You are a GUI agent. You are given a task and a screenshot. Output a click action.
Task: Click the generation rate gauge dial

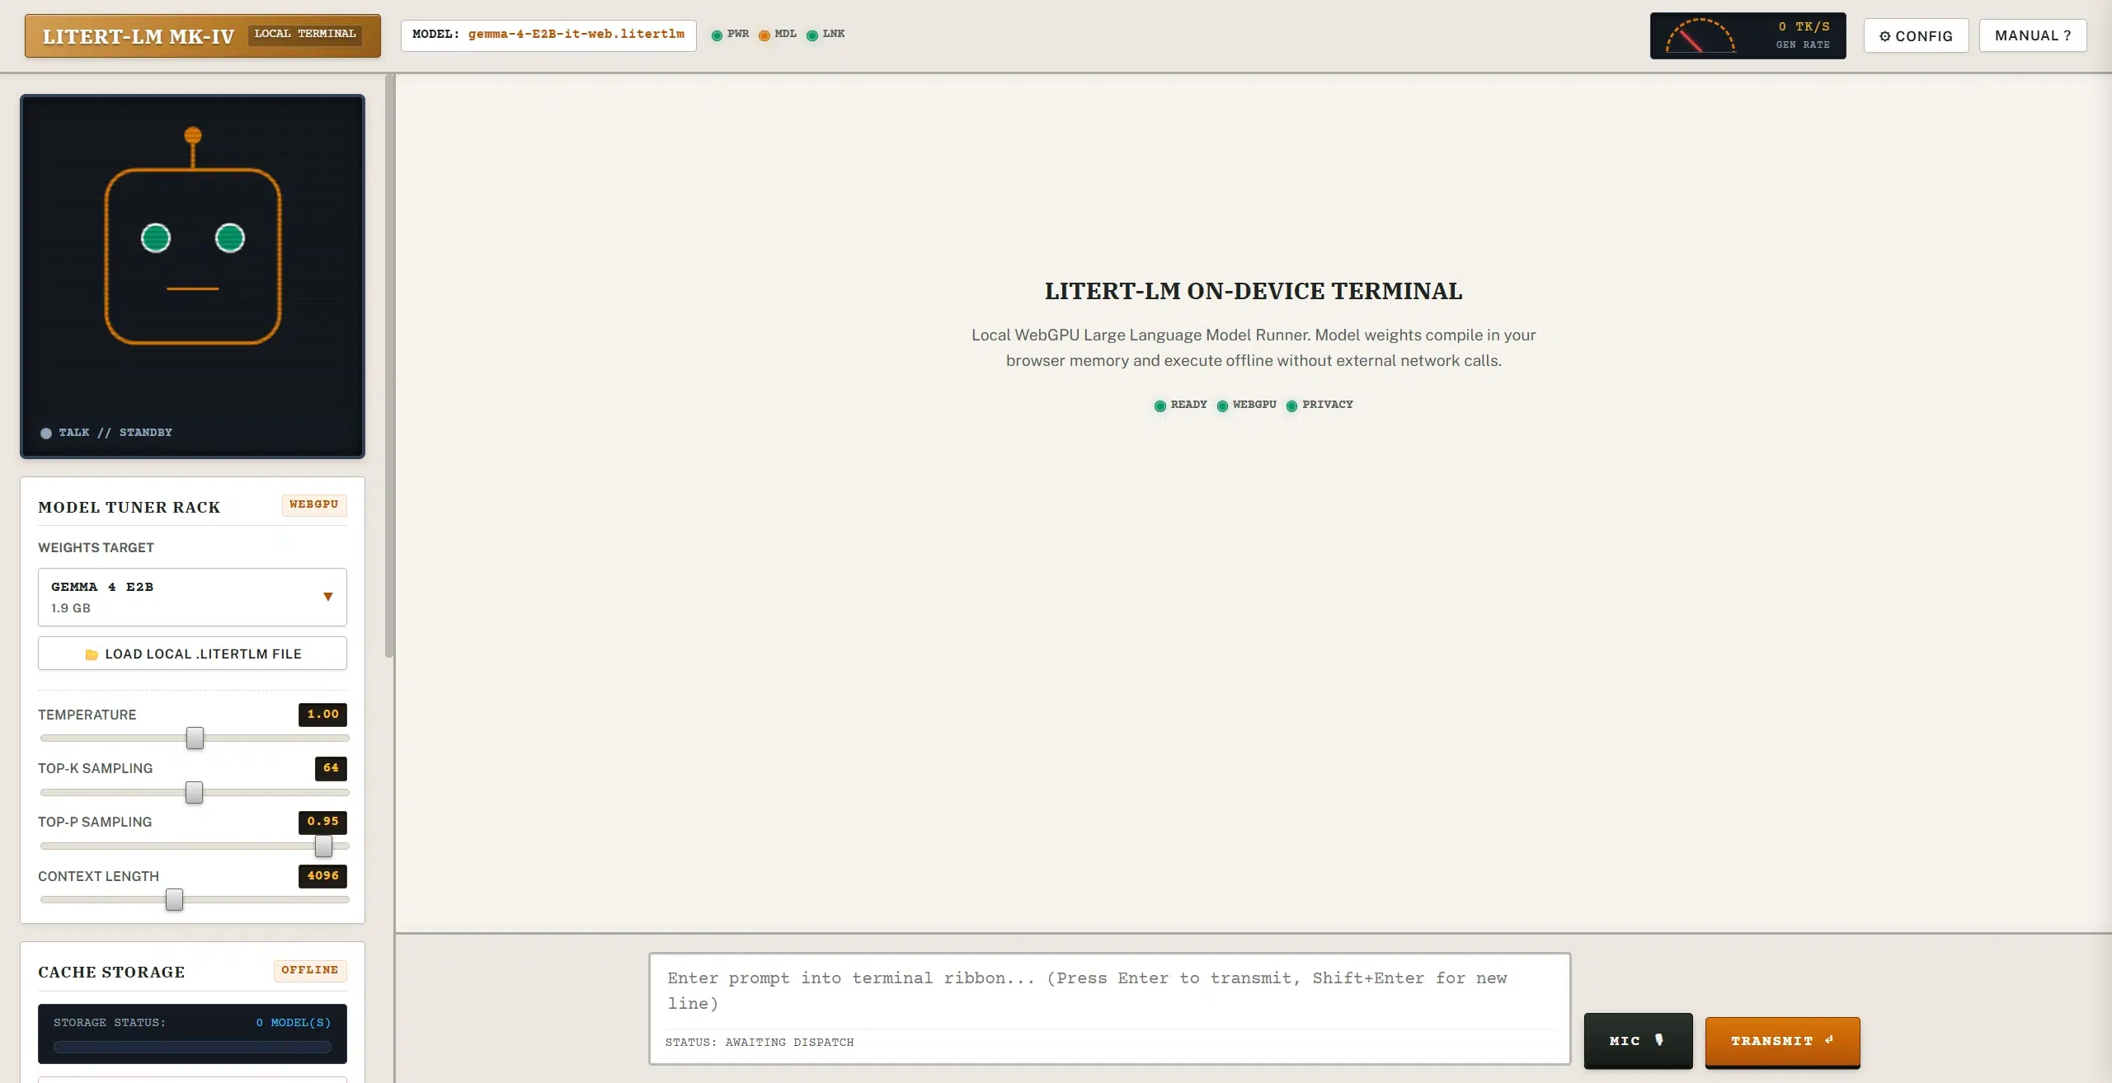coord(1700,36)
